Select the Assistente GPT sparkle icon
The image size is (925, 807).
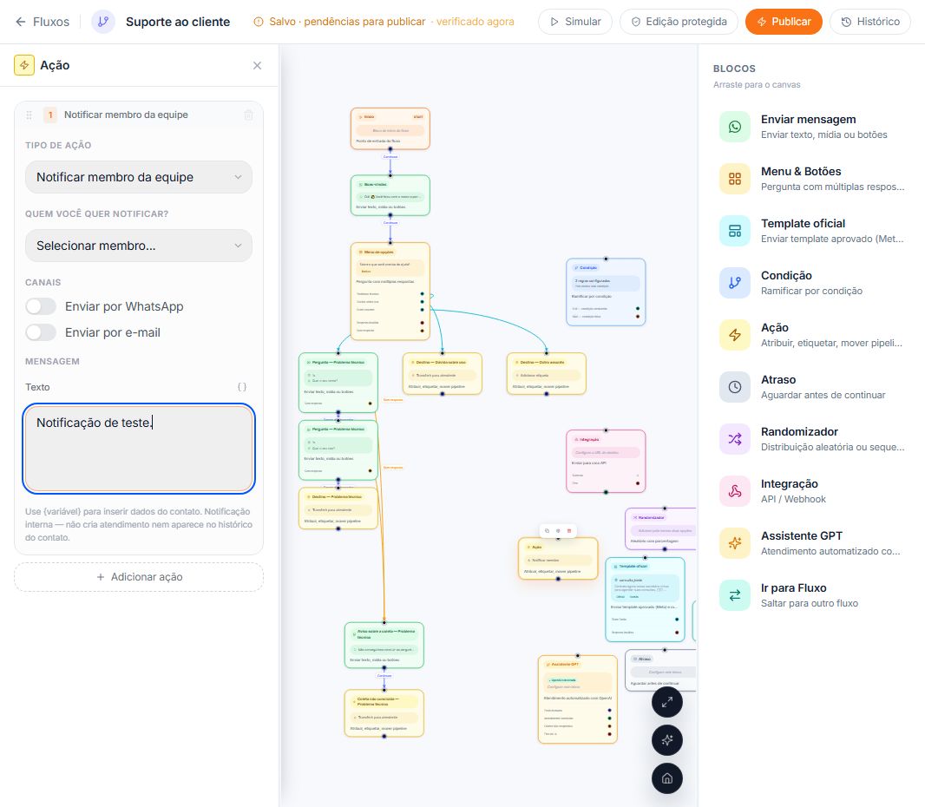[735, 542]
